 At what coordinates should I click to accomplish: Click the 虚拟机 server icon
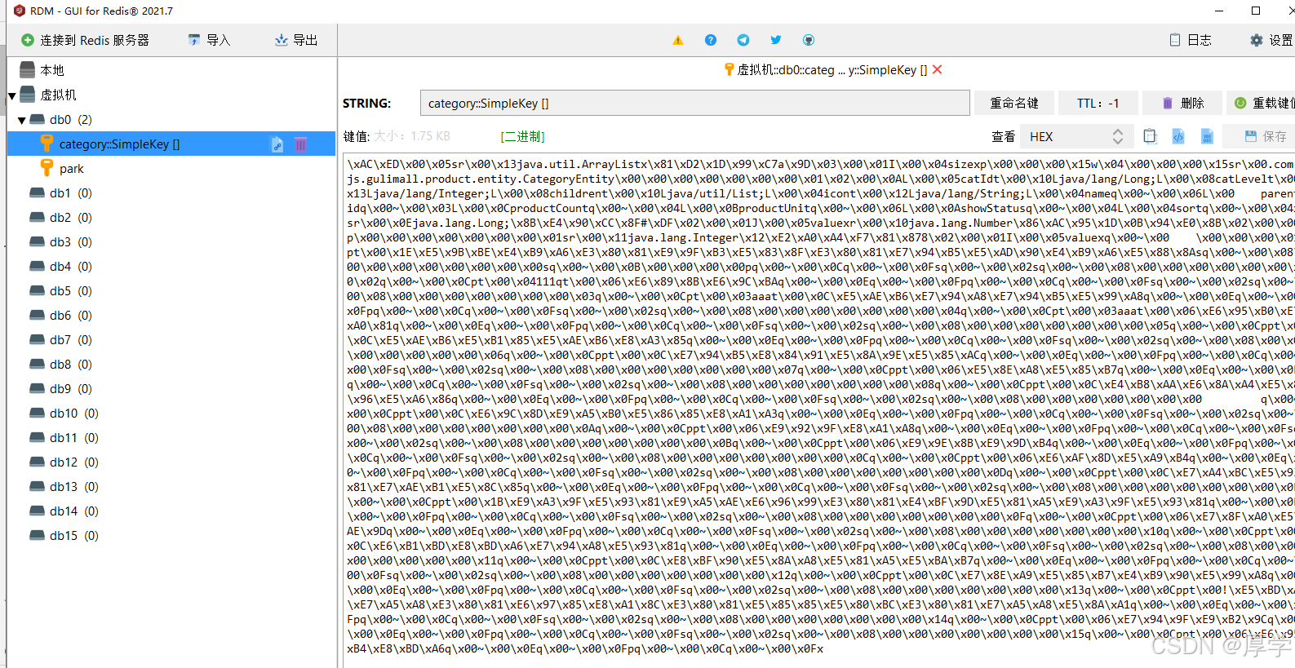pos(28,95)
